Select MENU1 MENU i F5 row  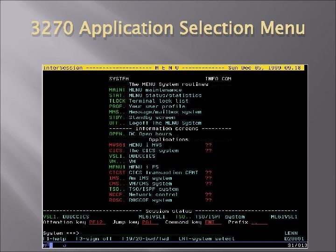click(x=134, y=167)
